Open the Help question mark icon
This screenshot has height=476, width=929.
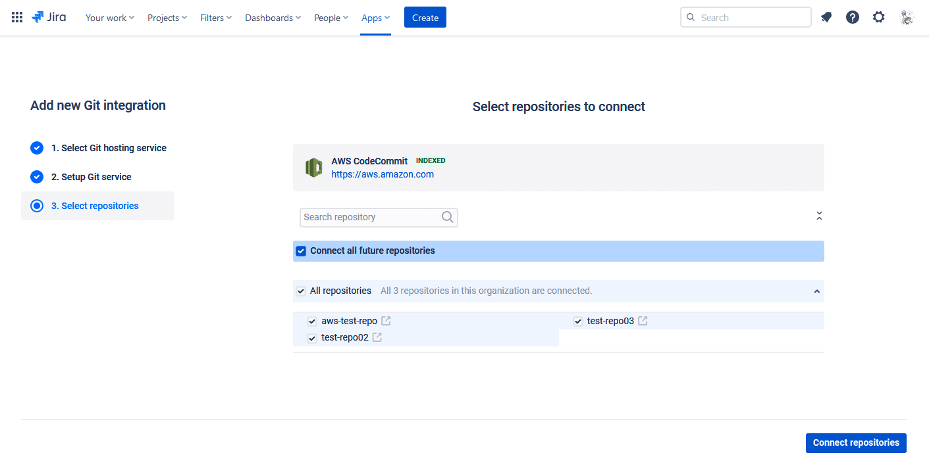point(853,18)
